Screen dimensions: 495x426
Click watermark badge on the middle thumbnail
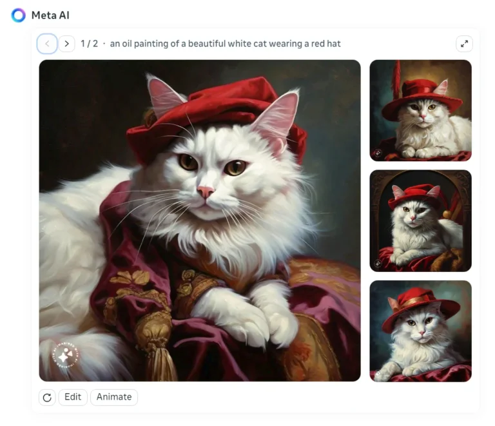[x=378, y=264]
